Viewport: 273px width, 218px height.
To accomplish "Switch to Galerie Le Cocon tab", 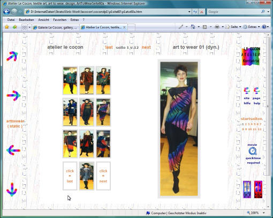I will point(55,27).
